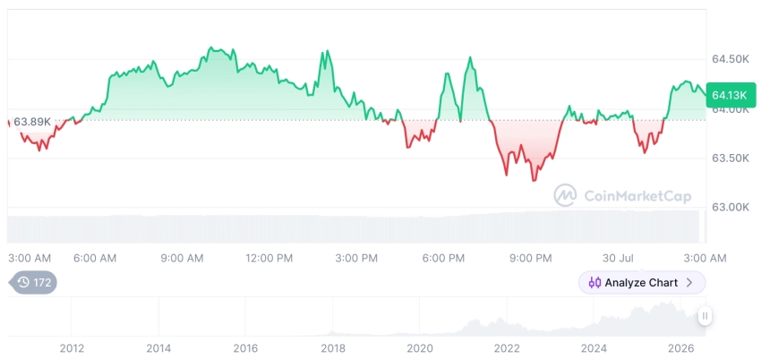770x359 pixels.
Task: Expand the Analyze Chart chevron arrow
Action: (689, 283)
